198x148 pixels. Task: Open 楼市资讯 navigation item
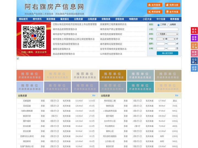(37, 19)
